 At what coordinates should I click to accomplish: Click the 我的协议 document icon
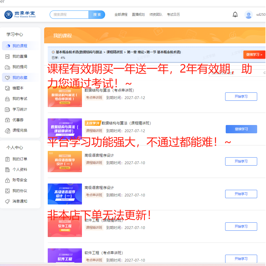click(x=7, y=191)
